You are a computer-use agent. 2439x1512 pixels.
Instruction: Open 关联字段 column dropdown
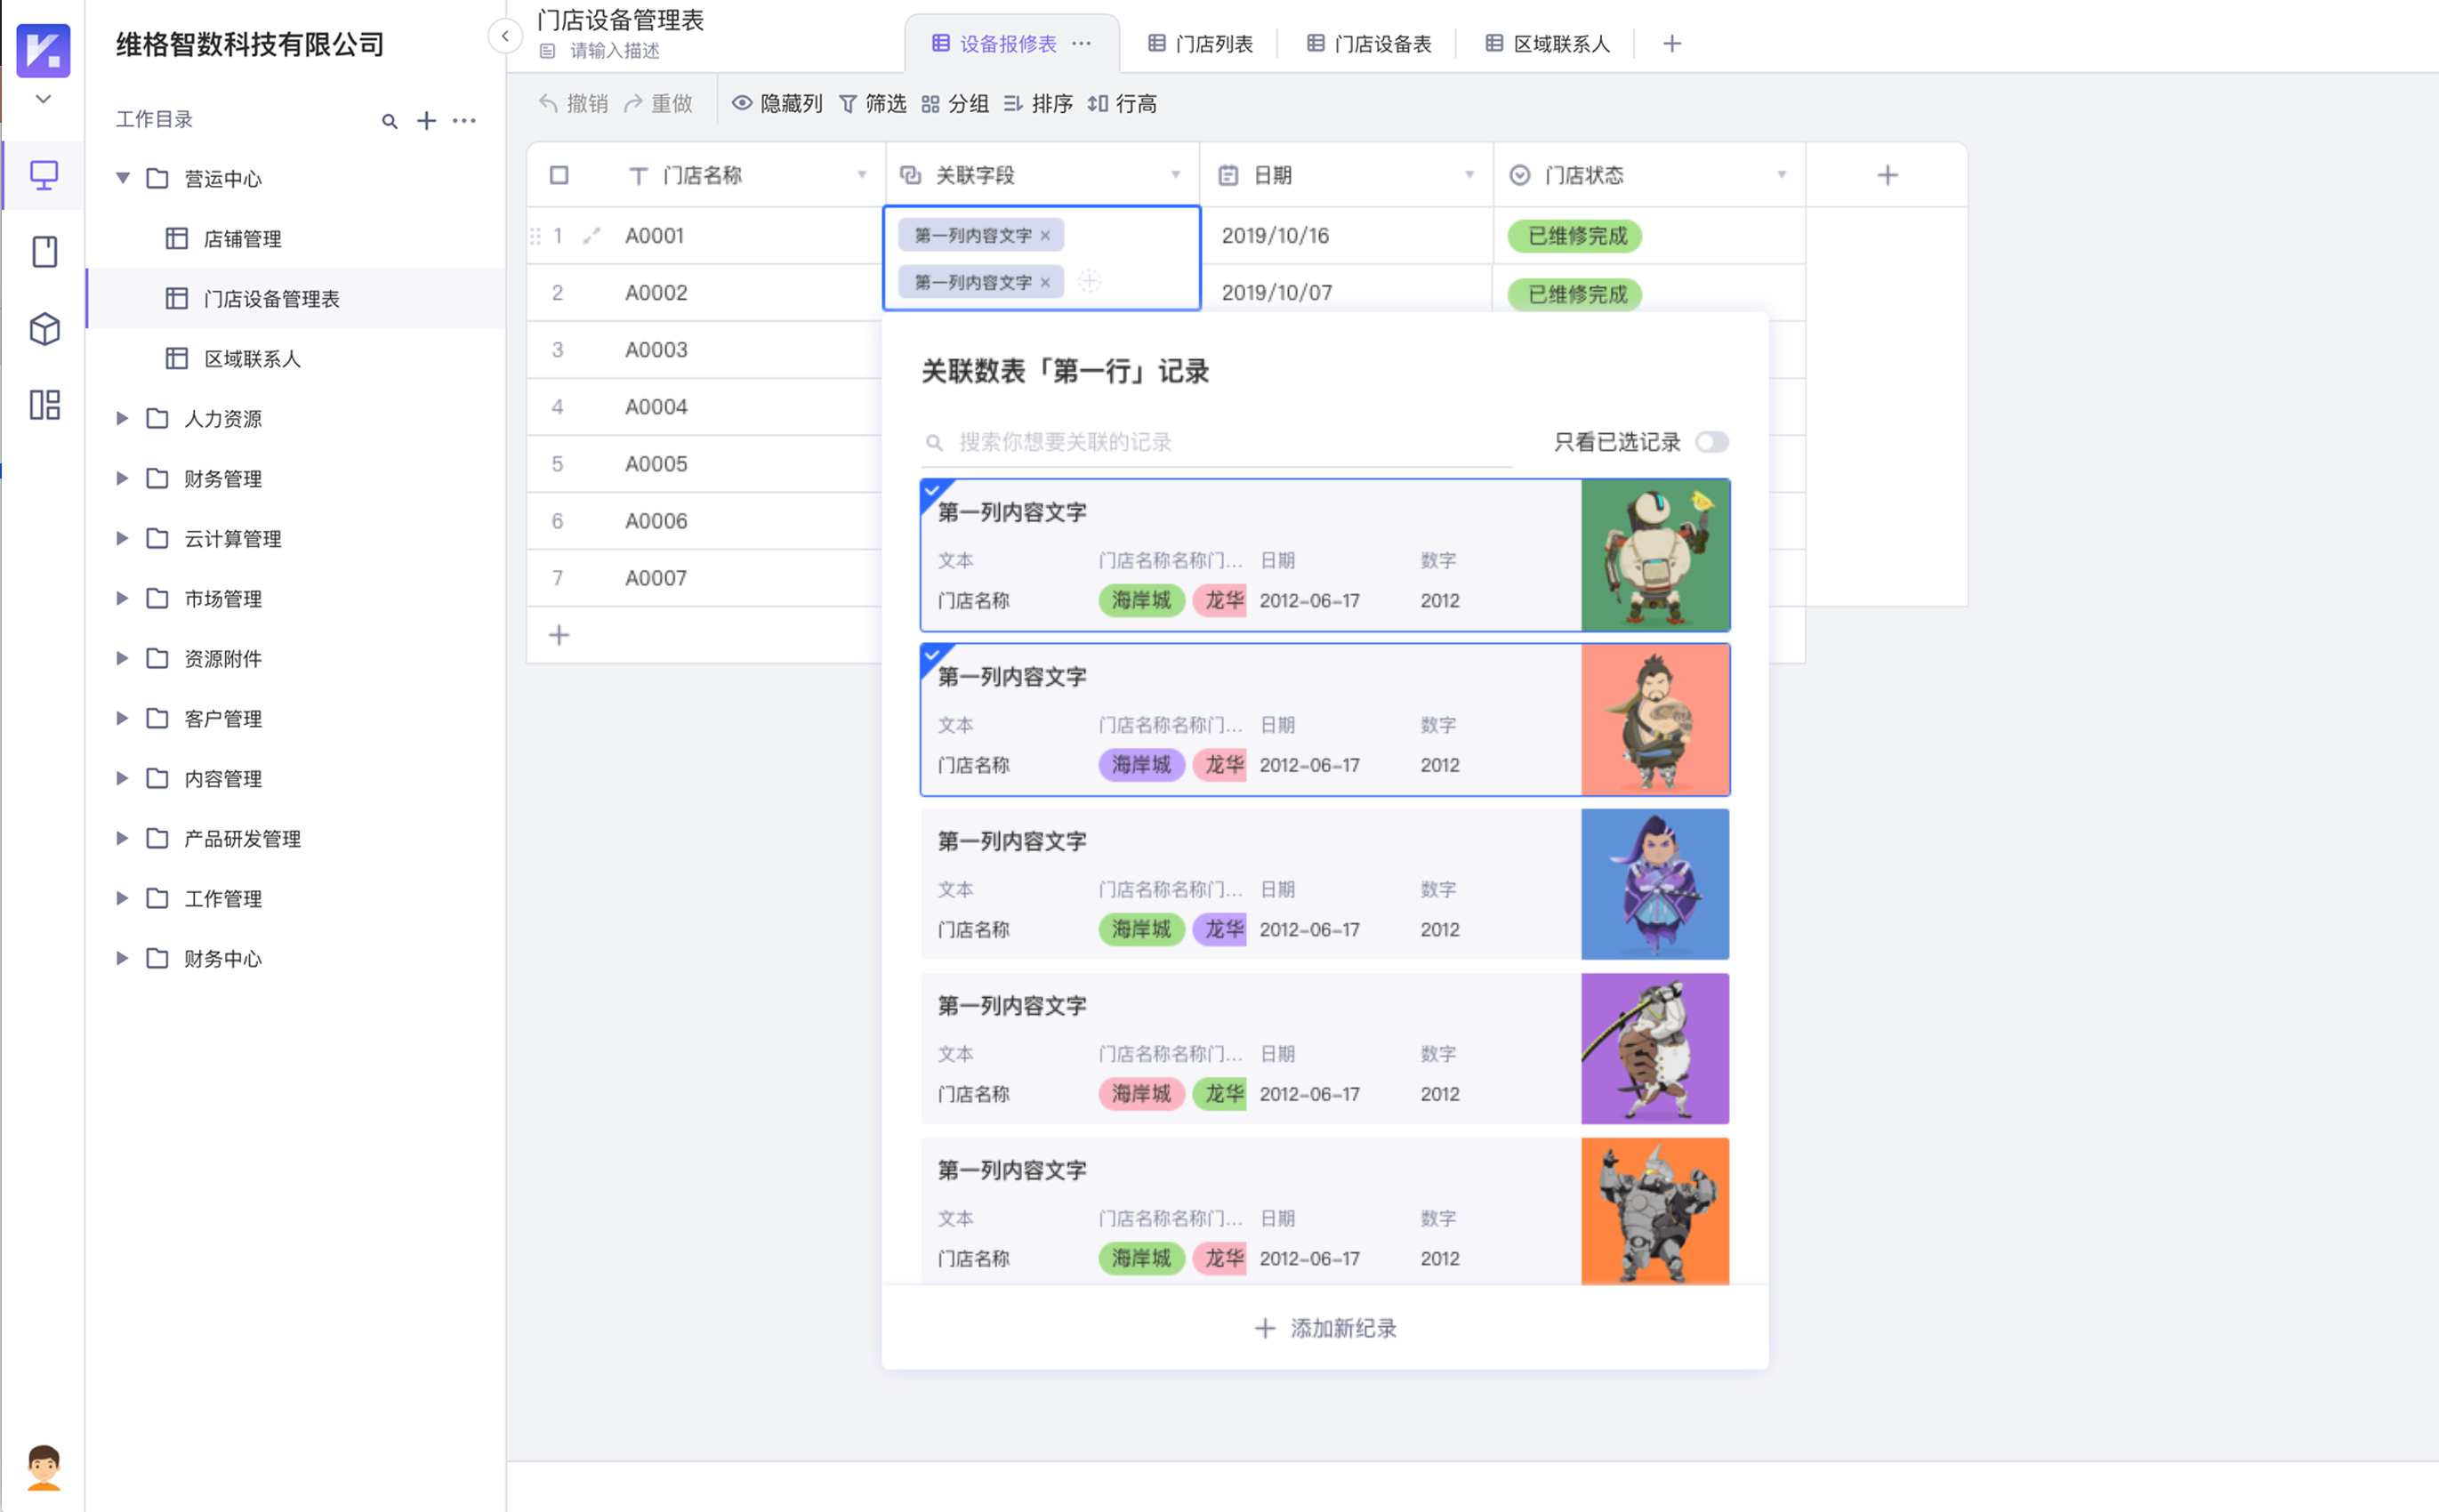[x=1176, y=175]
